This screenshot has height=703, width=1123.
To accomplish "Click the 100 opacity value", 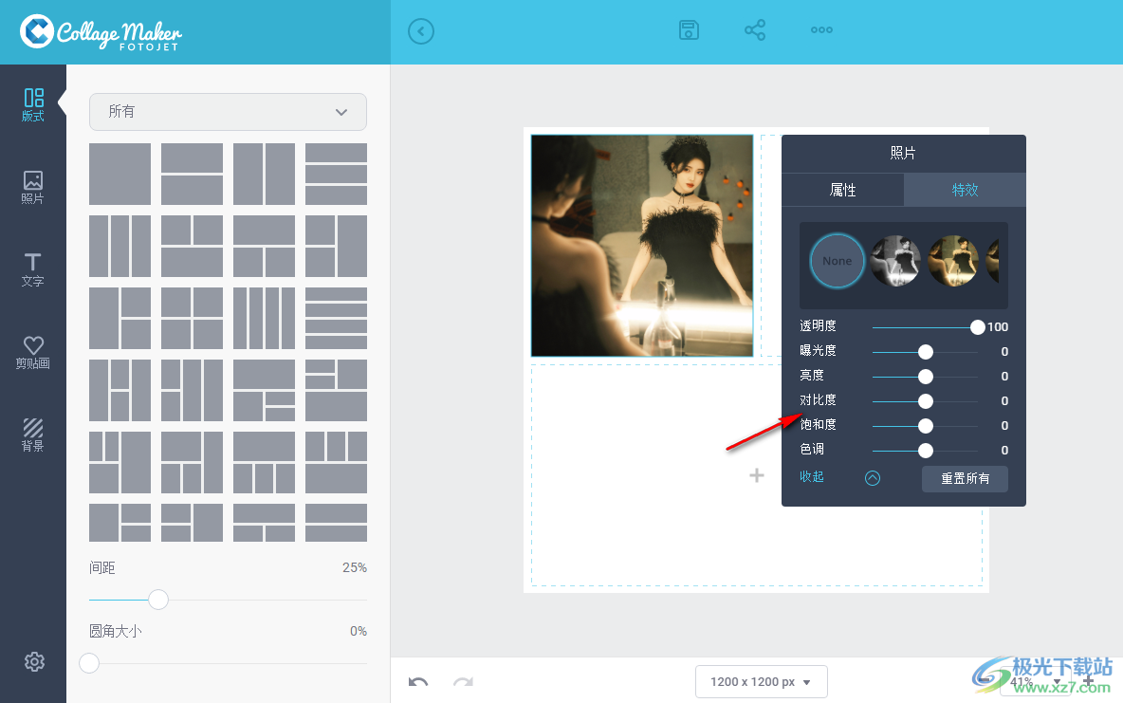I will pos(998,326).
